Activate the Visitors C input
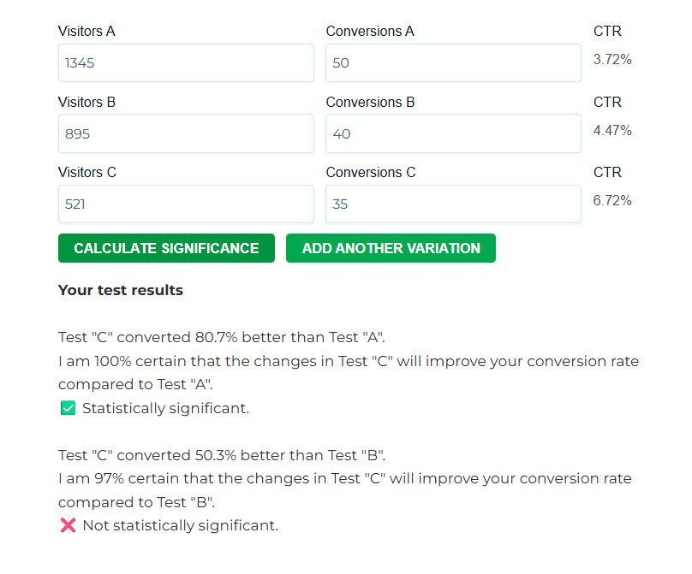 pyautogui.click(x=186, y=204)
